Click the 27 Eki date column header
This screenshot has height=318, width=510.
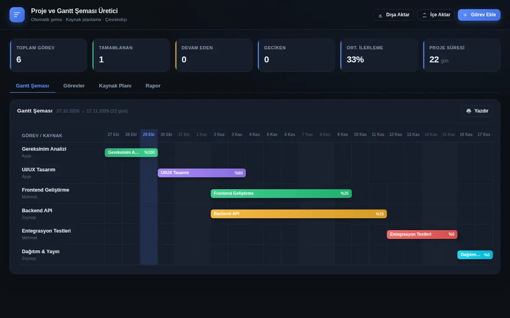click(x=113, y=134)
